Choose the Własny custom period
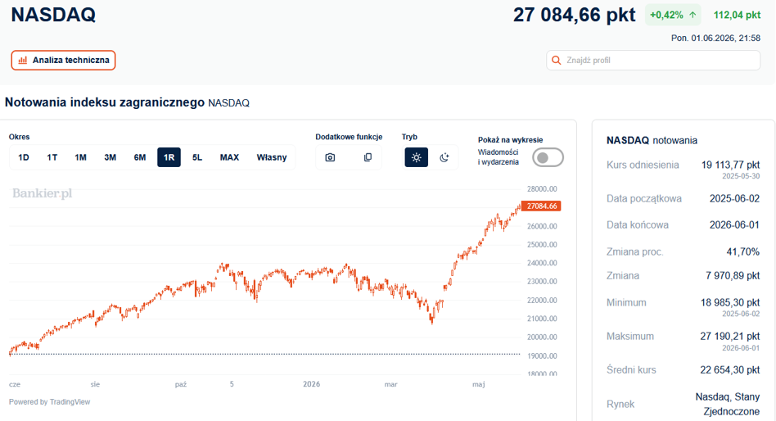 coord(272,157)
